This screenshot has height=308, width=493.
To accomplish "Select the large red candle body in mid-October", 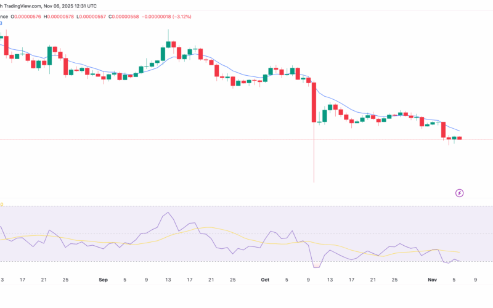I will click(x=314, y=102).
